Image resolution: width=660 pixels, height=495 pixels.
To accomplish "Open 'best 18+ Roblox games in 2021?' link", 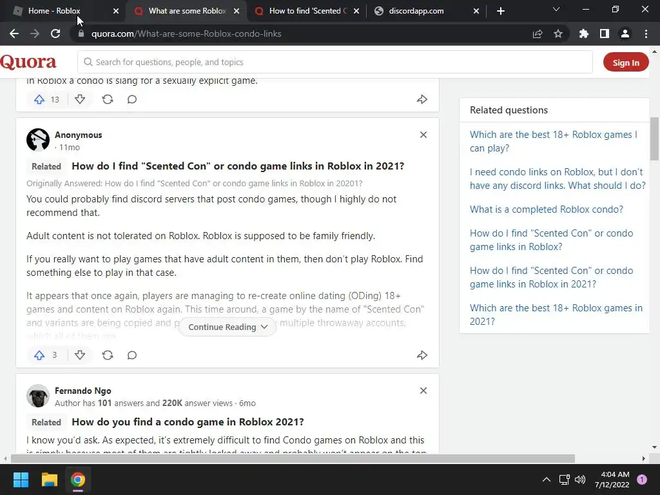I will coord(556,315).
